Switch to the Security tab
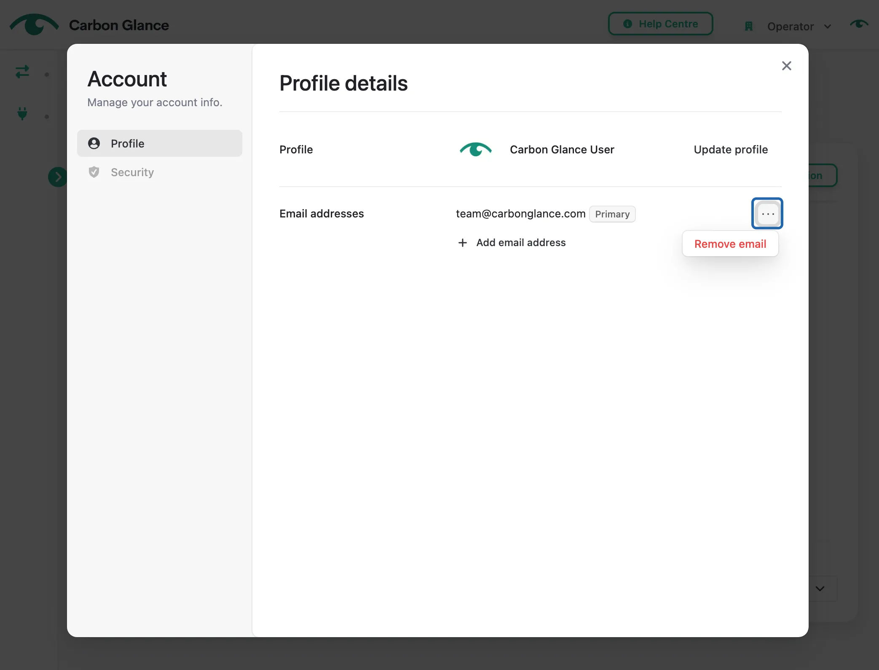Screen dimensions: 879x670 click(160, 172)
